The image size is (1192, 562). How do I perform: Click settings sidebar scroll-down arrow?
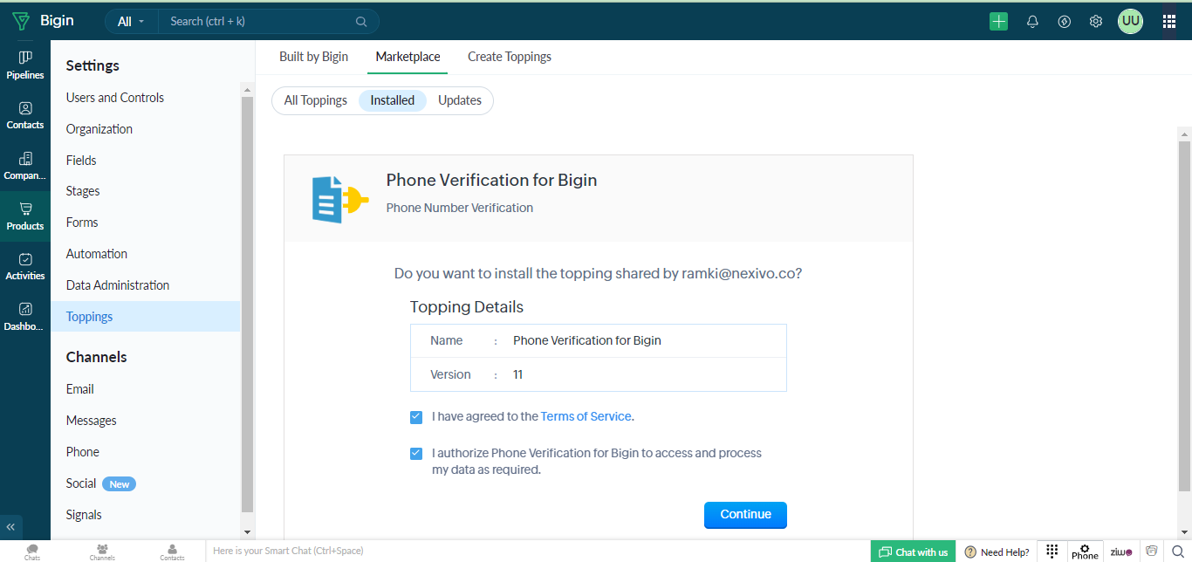247,531
